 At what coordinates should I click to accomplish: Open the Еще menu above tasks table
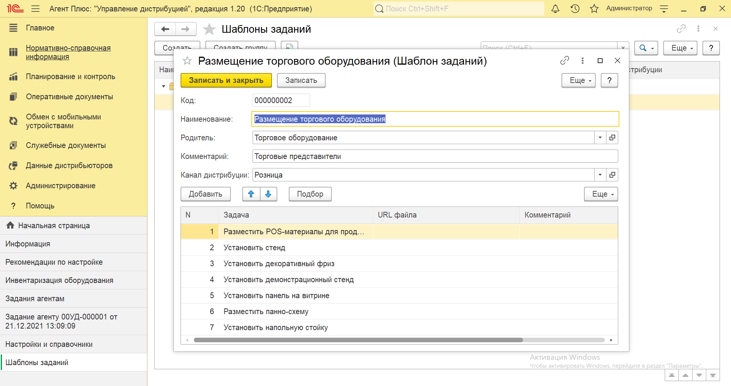click(601, 194)
